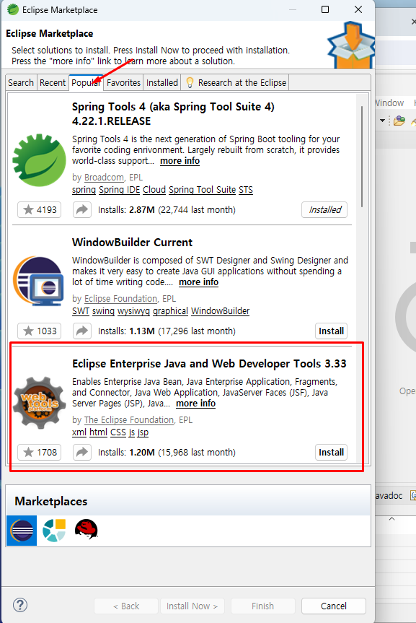
Task: Click the disabled Finish button
Action: point(262,606)
